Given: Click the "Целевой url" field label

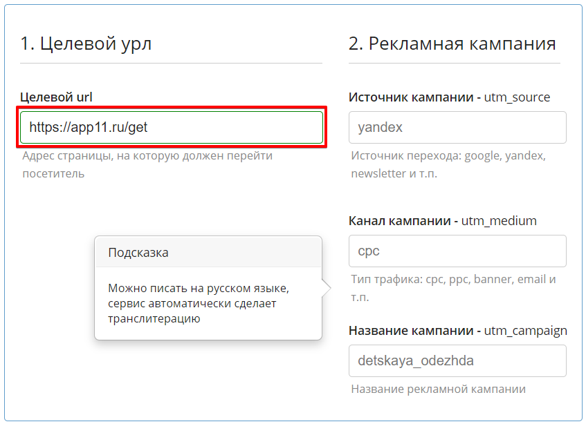Looking at the screenshot, I should (56, 97).
